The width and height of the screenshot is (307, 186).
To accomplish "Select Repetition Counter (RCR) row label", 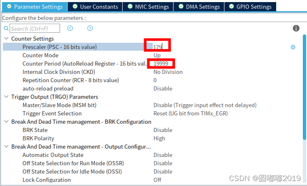I will click(x=71, y=80).
